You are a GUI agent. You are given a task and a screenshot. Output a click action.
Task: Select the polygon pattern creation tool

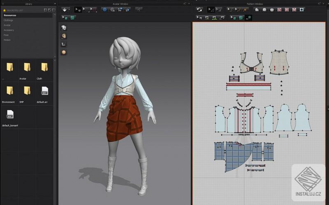pyautogui.click(x=257, y=9)
